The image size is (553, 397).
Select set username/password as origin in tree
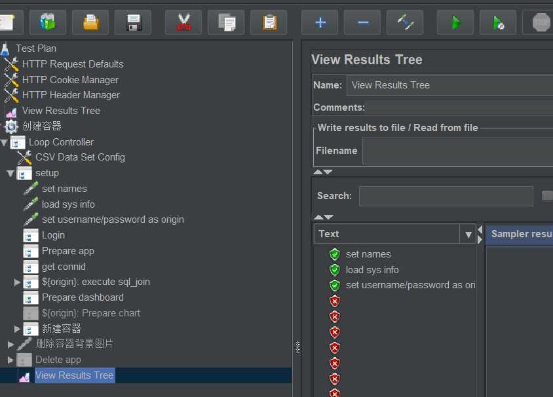point(113,219)
